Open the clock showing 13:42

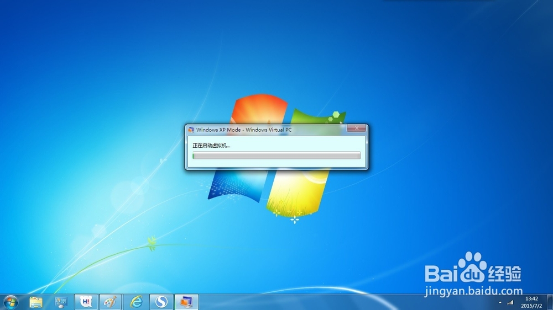pyautogui.click(x=531, y=302)
